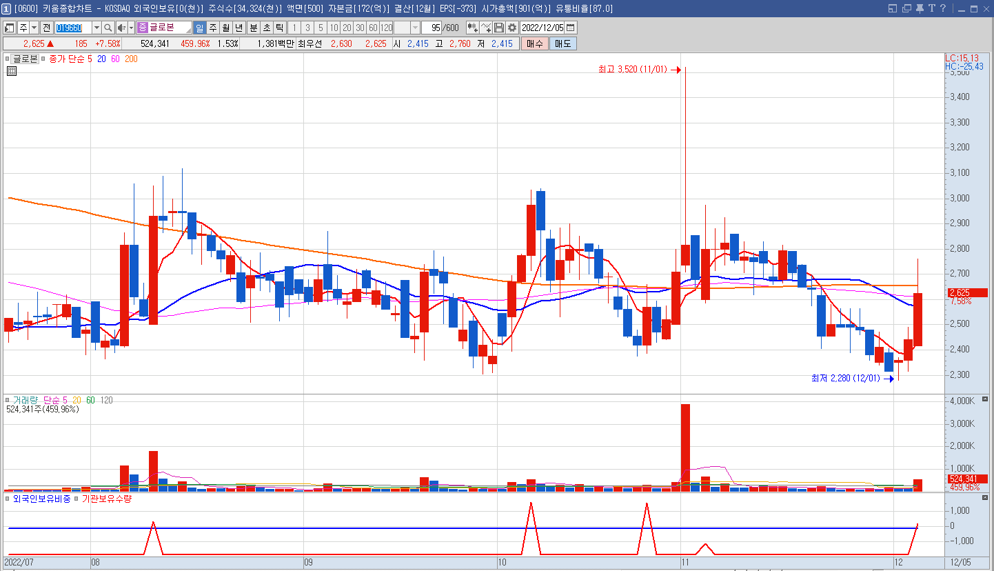Choose the 120 interval button
994x571 pixels.
[x=386, y=28]
